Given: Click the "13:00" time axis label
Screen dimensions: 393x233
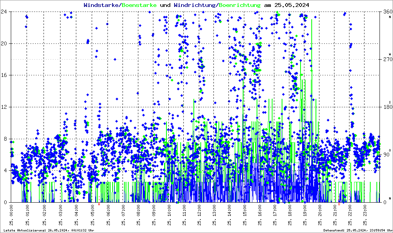Looking at the screenshot, I should [214, 210].
